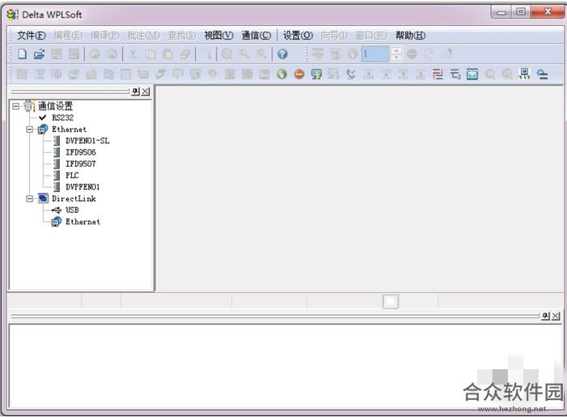
Task: Click the number field showing 1
Action: point(375,54)
